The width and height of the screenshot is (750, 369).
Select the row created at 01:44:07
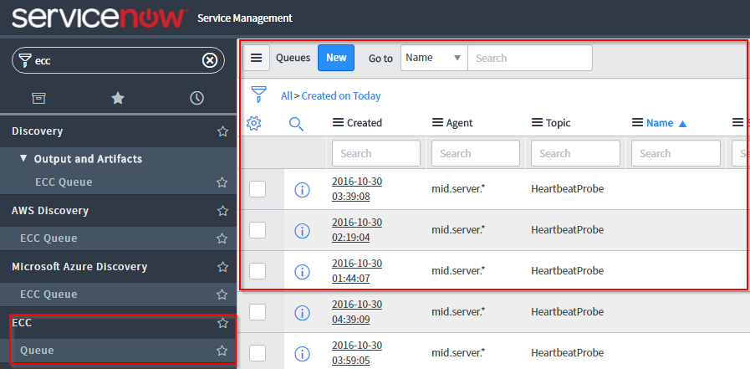258,271
